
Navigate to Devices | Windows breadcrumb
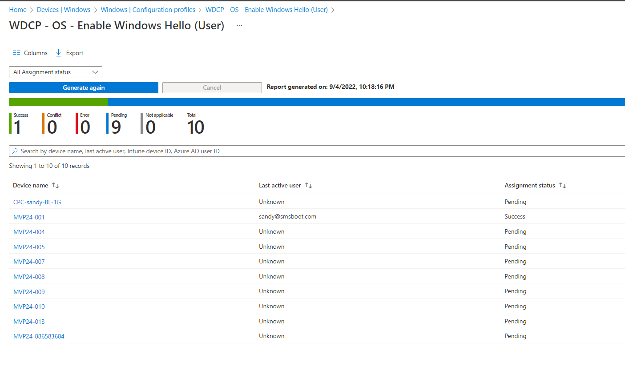pyautogui.click(x=64, y=9)
